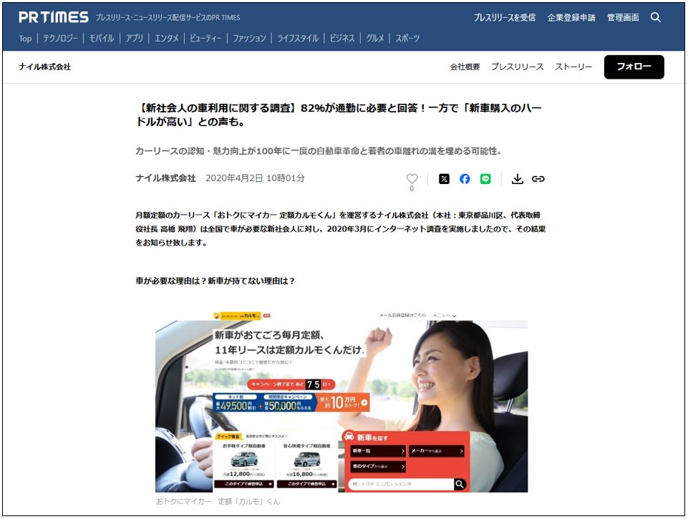Click the image caption おトクにマイカー 定額「カルモ」くん
This screenshot has width=688, height=519.
click(218, 501)
